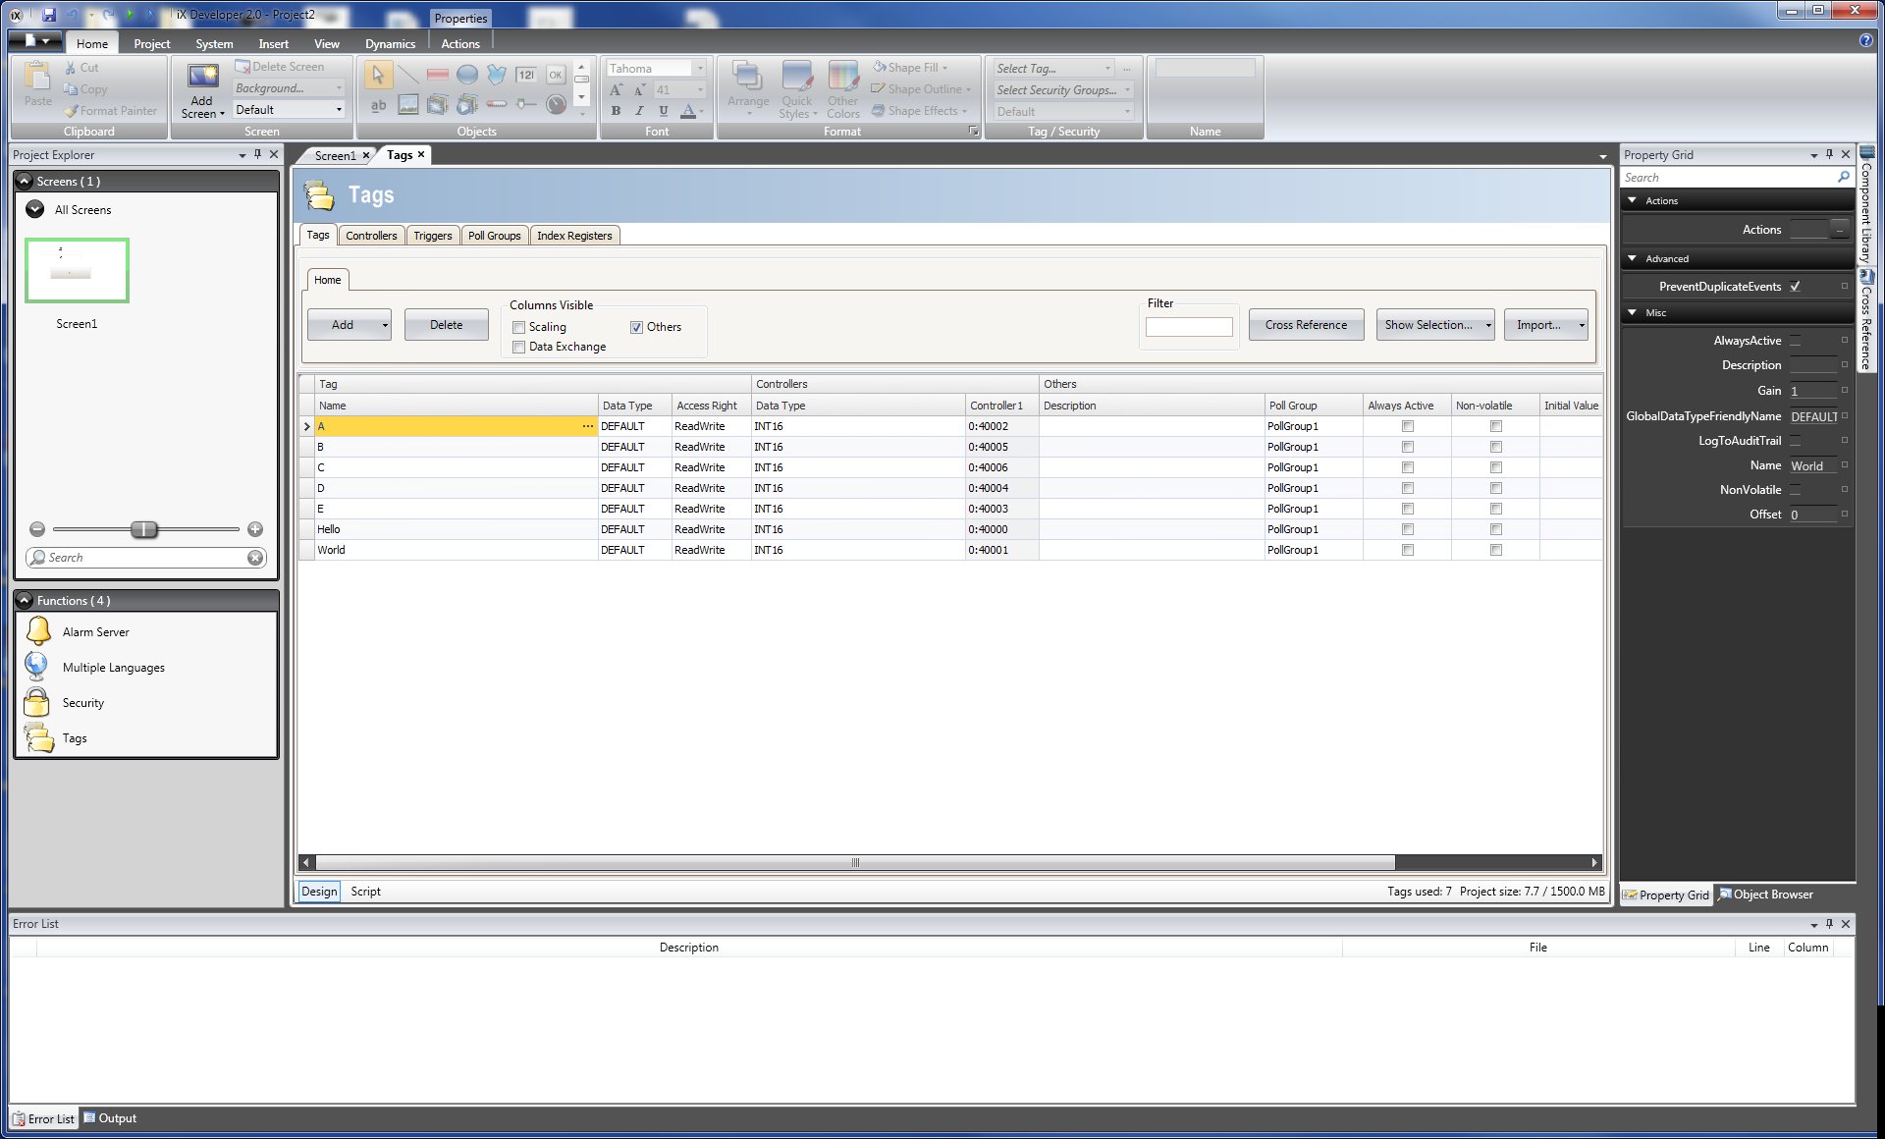The height and width of the screenshot is (1139, 1885).
Task: Select the OK Button object icon
Action: [556, 75]
